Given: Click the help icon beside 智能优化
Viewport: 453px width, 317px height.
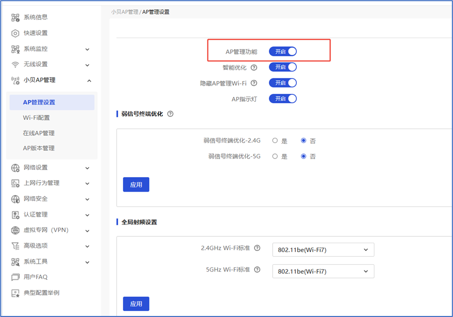Looking at the screenshot, I should pos(254,68).
